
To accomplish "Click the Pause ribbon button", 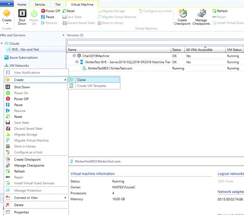I will [x=48, y=17].
